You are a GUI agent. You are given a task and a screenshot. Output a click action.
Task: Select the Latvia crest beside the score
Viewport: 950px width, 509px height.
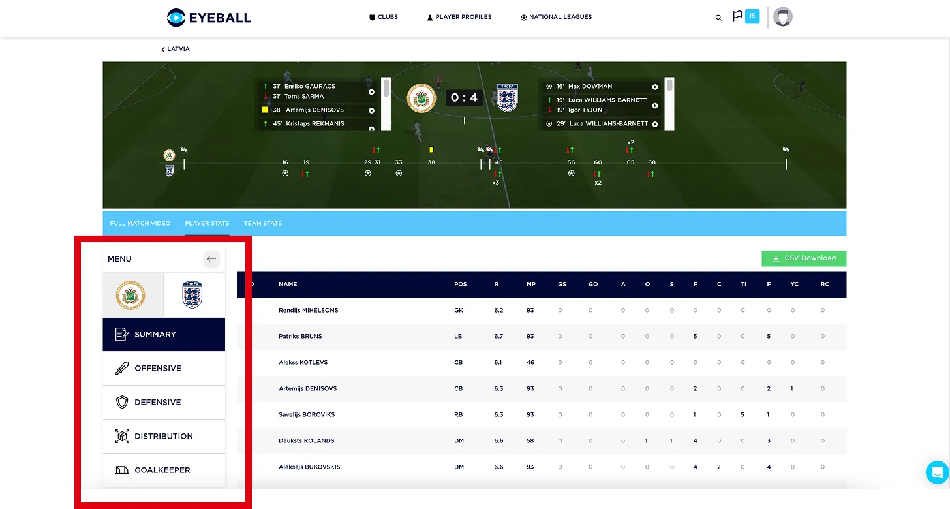tap(421, 98)
